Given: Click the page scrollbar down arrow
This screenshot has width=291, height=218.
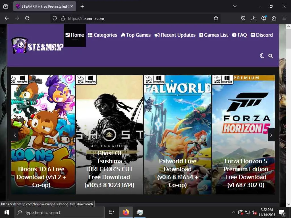Looking at the screenshot, I should pos(288,204).
